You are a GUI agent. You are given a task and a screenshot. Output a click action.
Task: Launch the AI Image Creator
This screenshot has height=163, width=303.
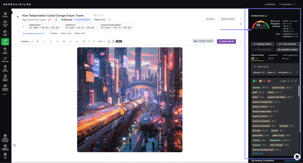[203, 41]
